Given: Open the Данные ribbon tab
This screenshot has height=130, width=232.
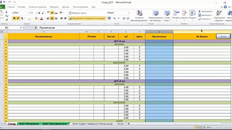Looking at the screenshot, I should click(x=66, y=7).
